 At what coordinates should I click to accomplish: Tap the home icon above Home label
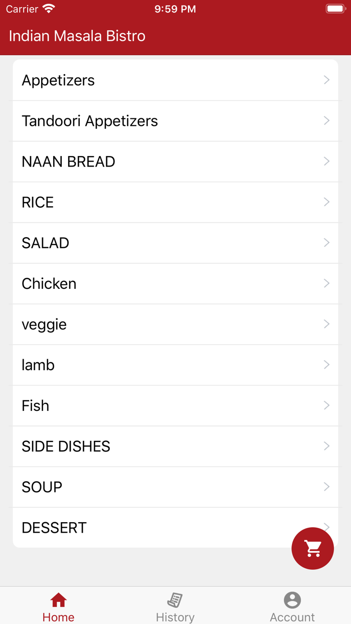point(58,599)
